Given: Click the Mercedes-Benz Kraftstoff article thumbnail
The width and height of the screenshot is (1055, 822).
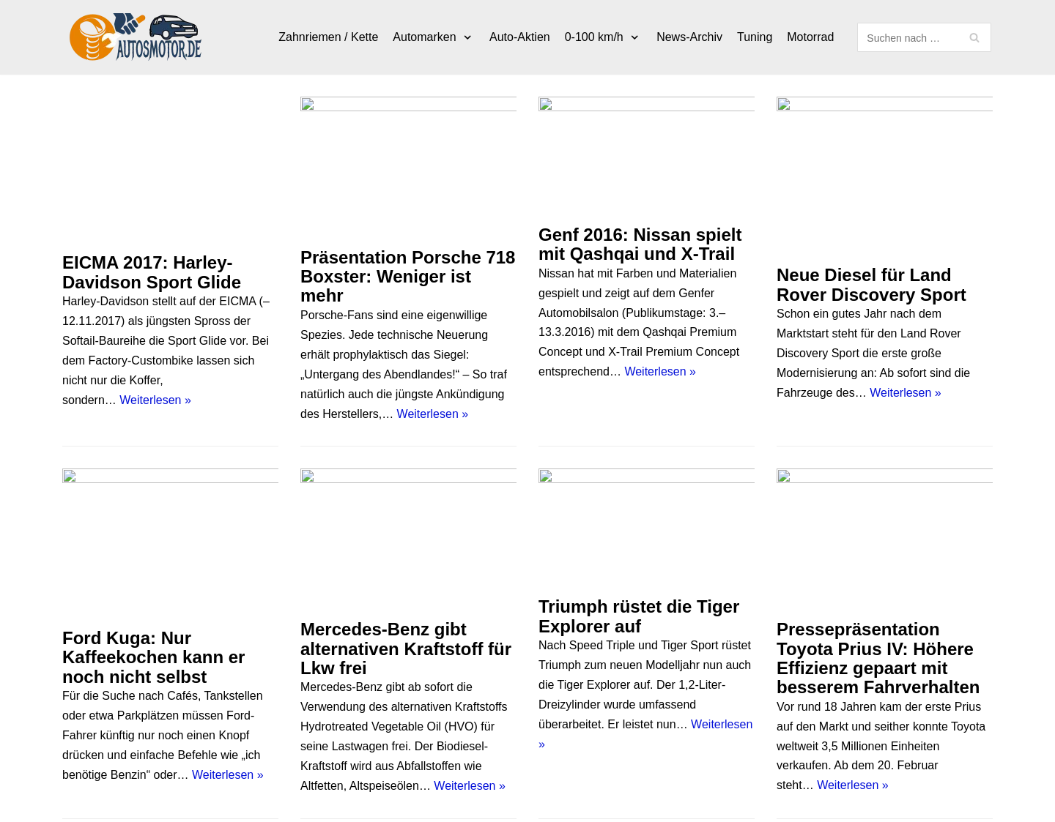Looking at the screenshot, I should coord(408,476).
